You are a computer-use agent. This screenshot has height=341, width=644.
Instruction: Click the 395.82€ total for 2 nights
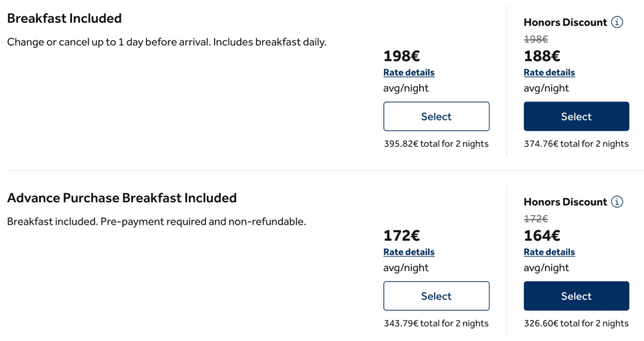point(436,144)
